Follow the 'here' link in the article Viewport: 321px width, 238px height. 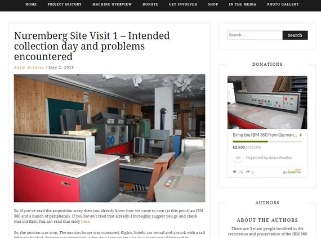pos(85,222)
